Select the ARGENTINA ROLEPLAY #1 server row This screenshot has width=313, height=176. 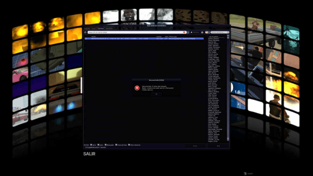tap(144, 39)
